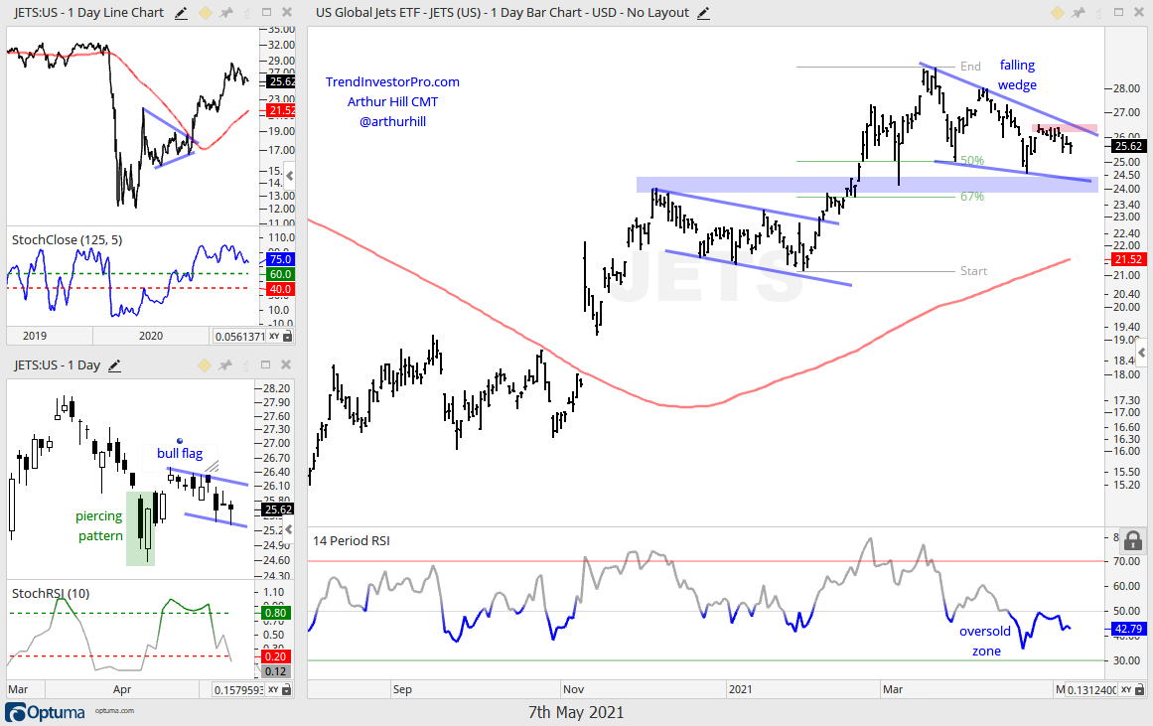Screen dimensions: 1153x726
Task: Click the 'falling wedge' annotation
Action: coord(1017,75)
